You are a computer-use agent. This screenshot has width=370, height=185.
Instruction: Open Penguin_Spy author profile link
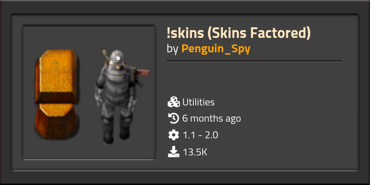[216, 49]
